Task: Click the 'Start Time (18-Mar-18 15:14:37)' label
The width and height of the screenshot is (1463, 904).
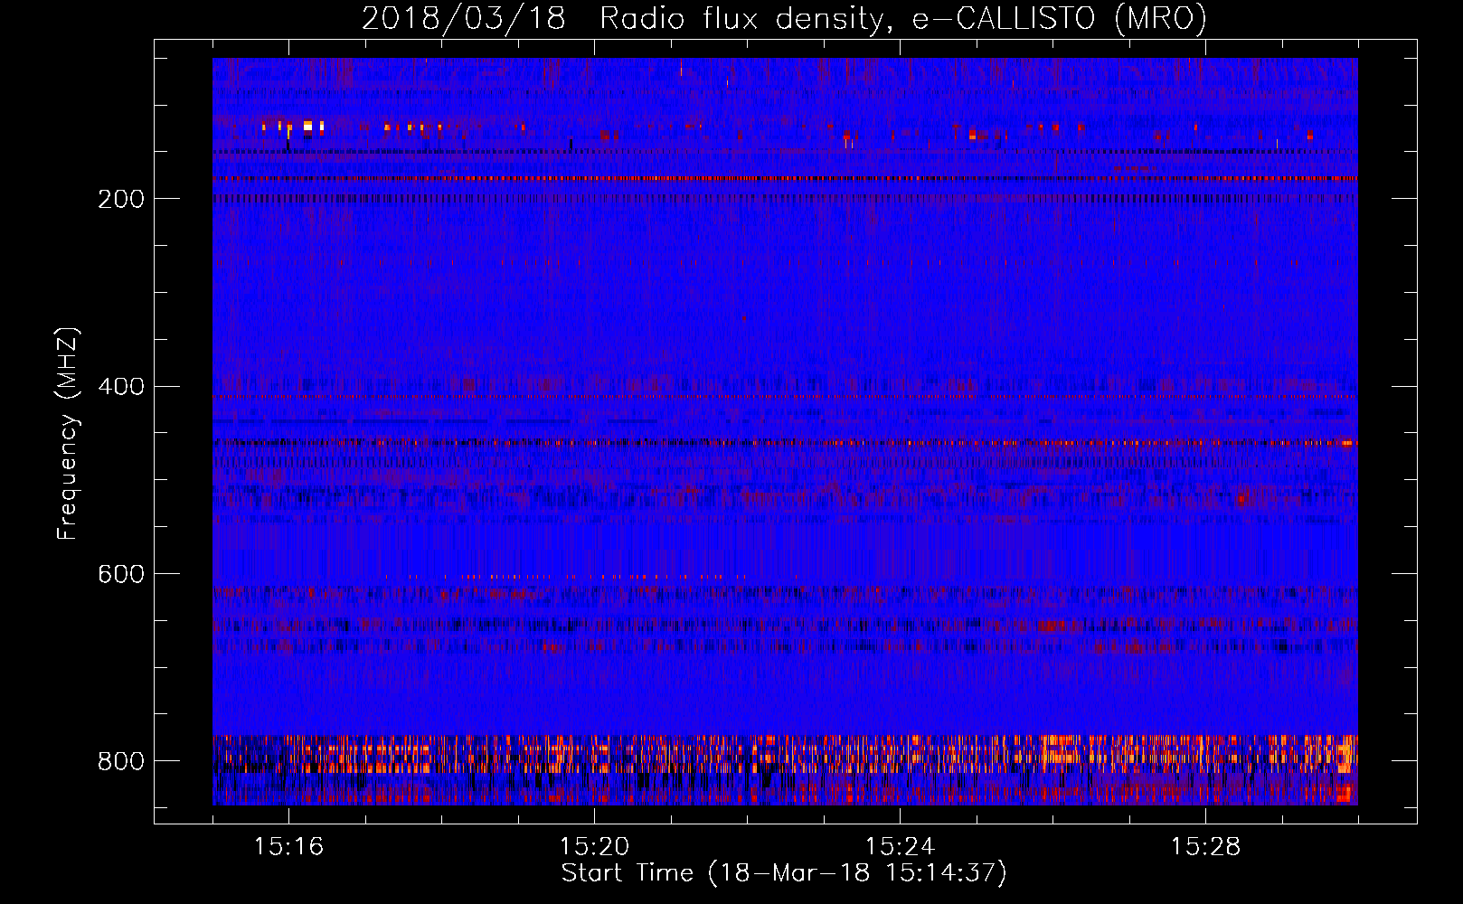Action: click(x=784, y=873)
